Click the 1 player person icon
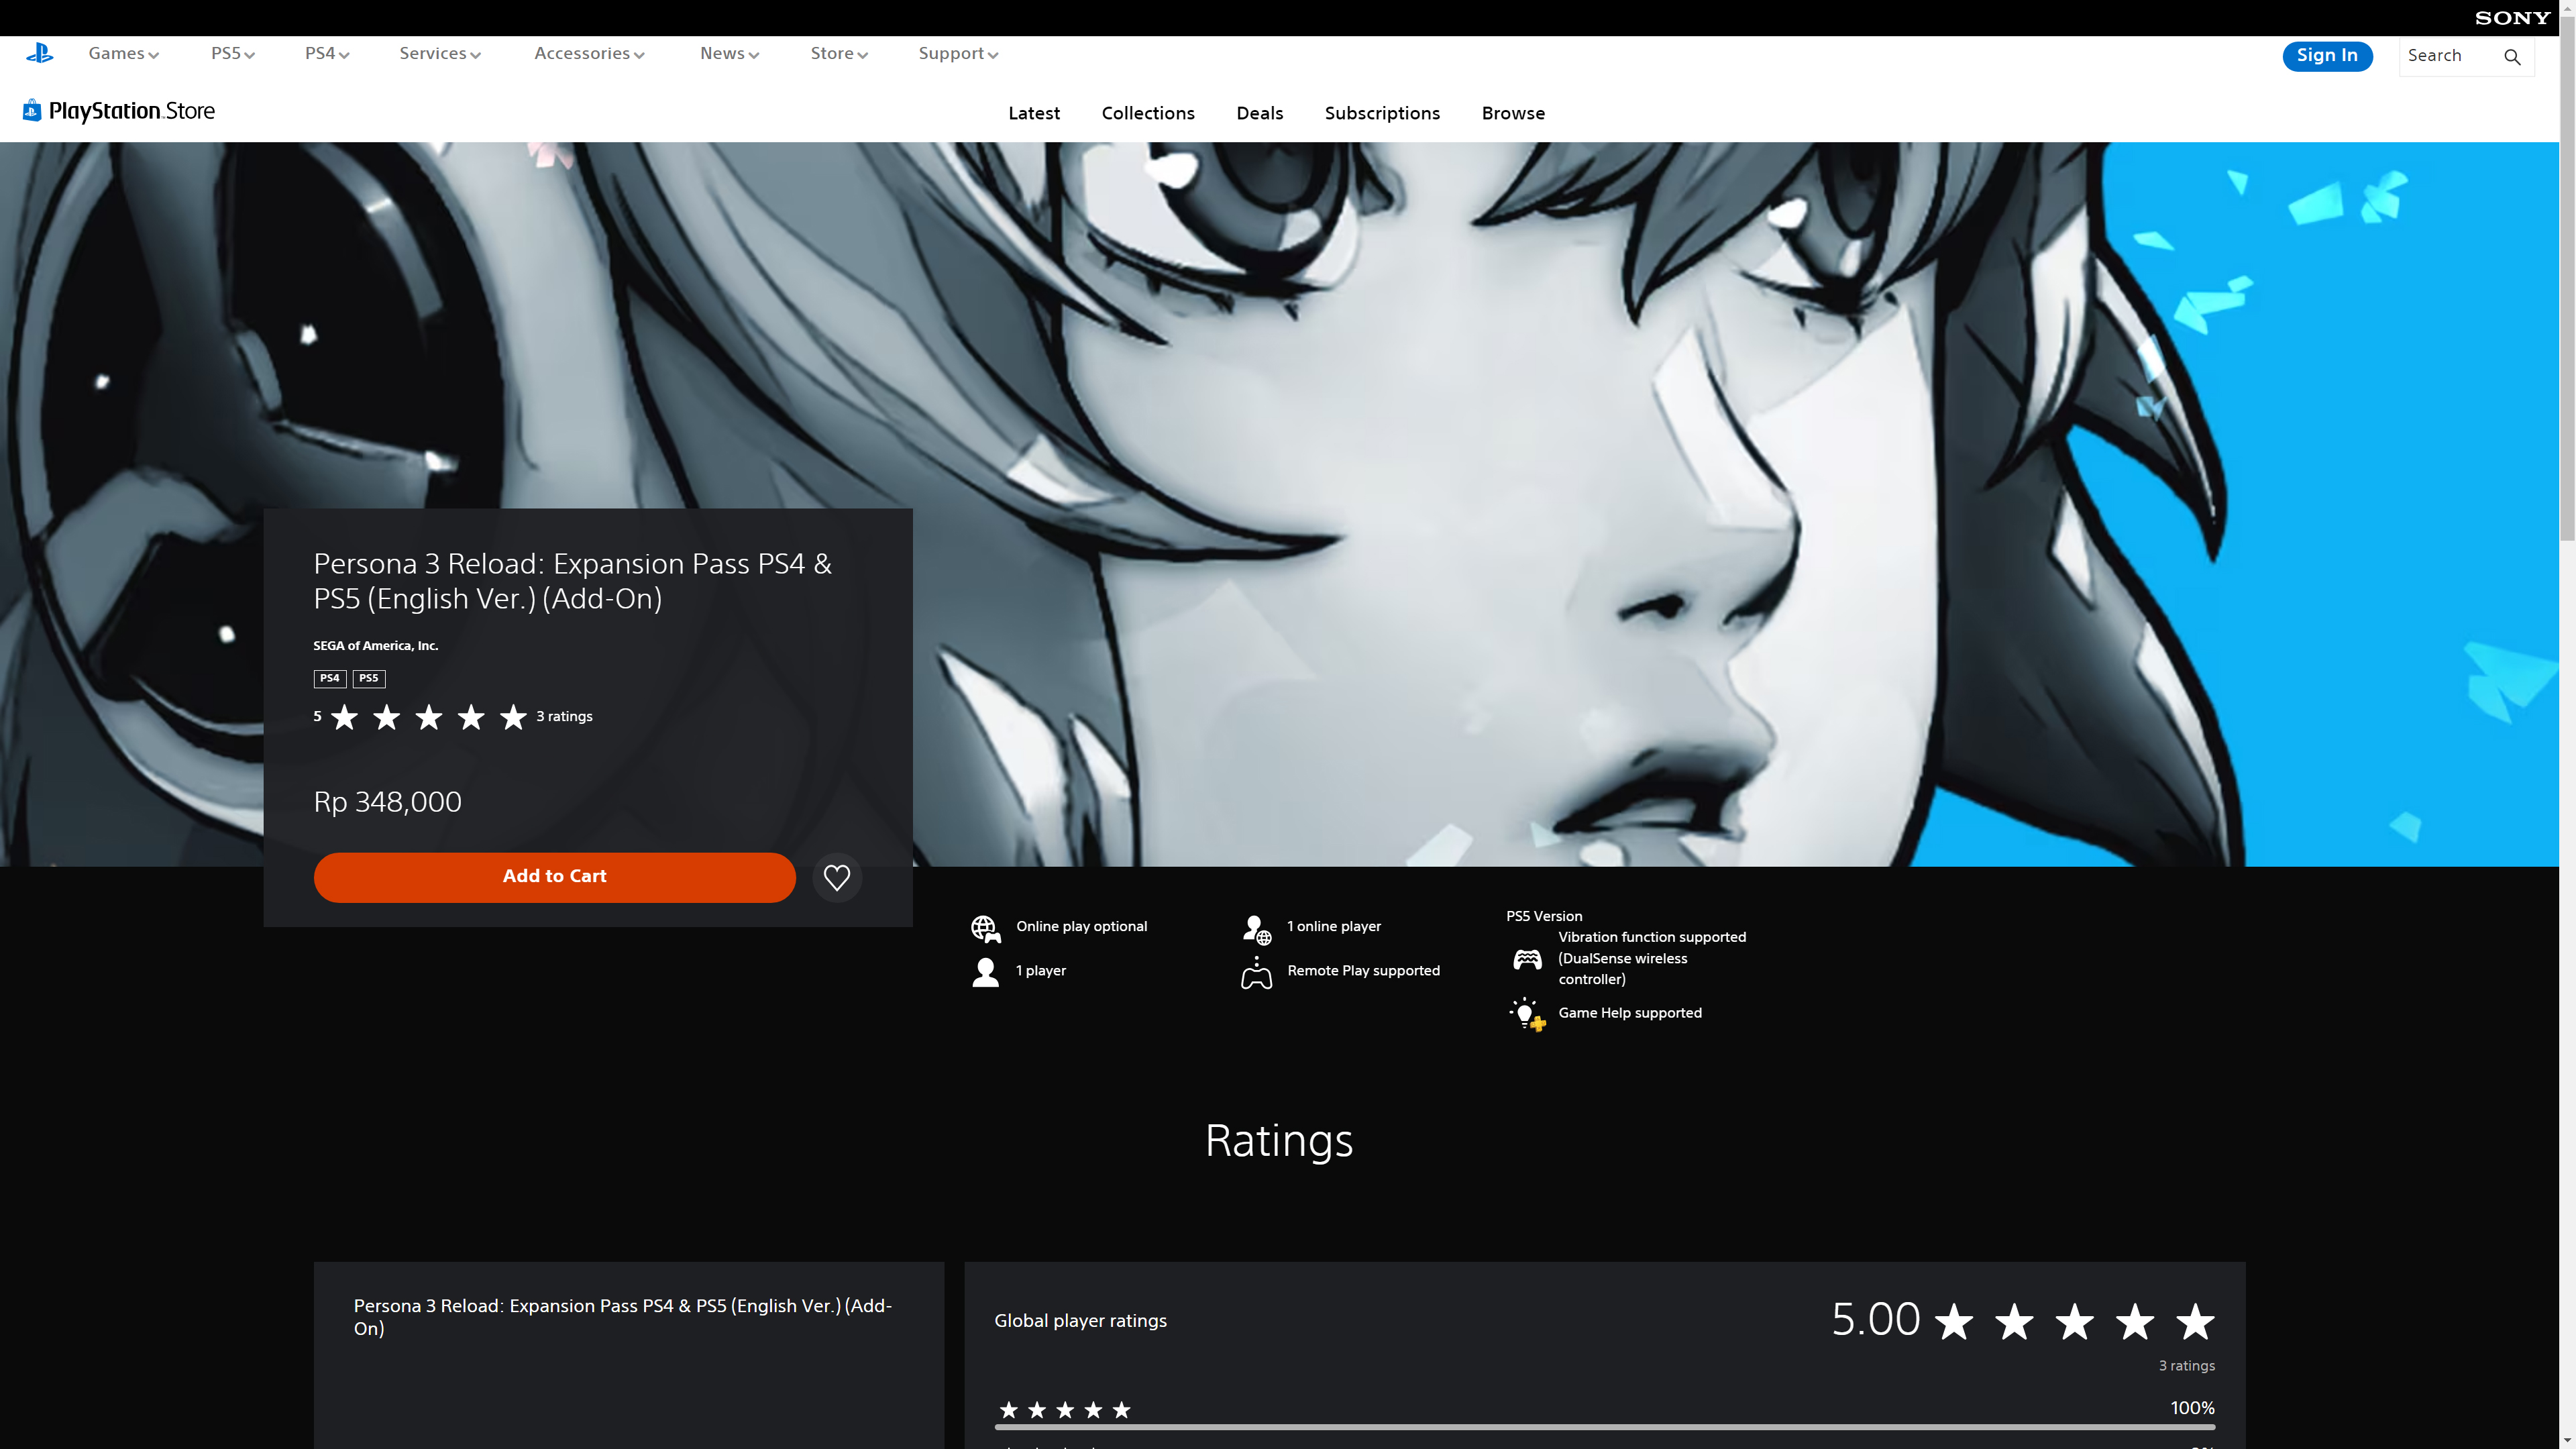 [985, 972]
